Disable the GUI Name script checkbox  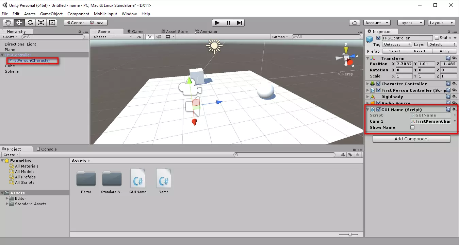pyautogui.click(x=378, y=109)
